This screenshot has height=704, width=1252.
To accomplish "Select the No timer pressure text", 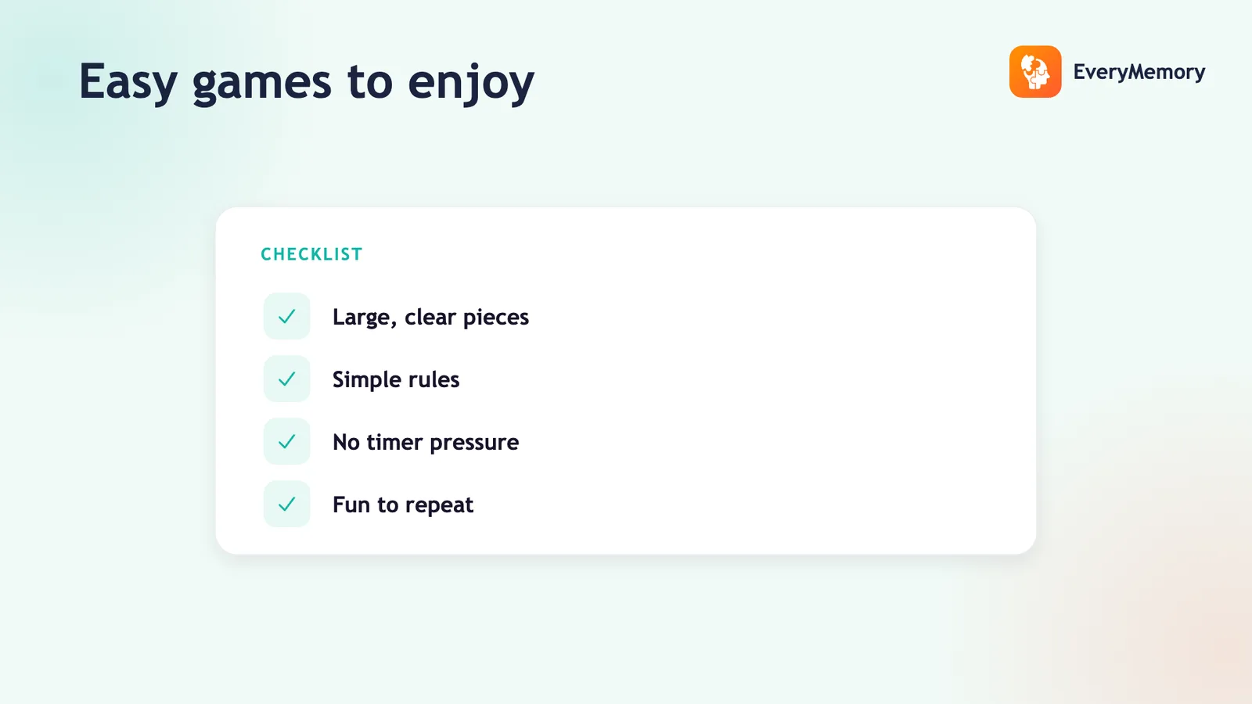I will [x=426, y=442].
